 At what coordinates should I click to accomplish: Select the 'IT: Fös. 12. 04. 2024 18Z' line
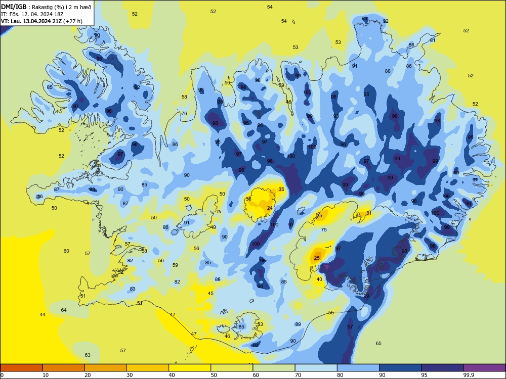(x=32, y=14)
